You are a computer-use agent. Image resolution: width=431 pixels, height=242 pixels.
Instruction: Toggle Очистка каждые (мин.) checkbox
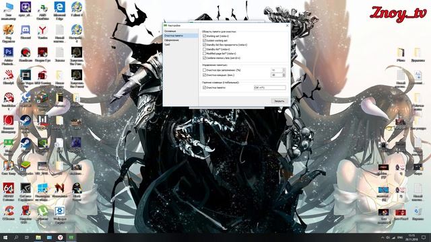point(204,75)
